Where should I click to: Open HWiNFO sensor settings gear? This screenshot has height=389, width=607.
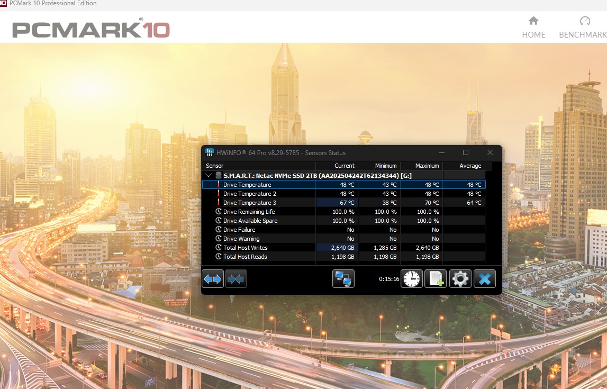[x=460, y=279]
